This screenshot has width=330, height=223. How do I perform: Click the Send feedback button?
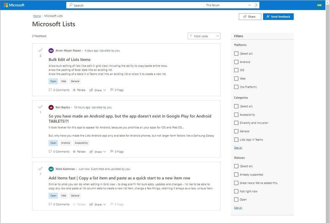click(278, 16)
